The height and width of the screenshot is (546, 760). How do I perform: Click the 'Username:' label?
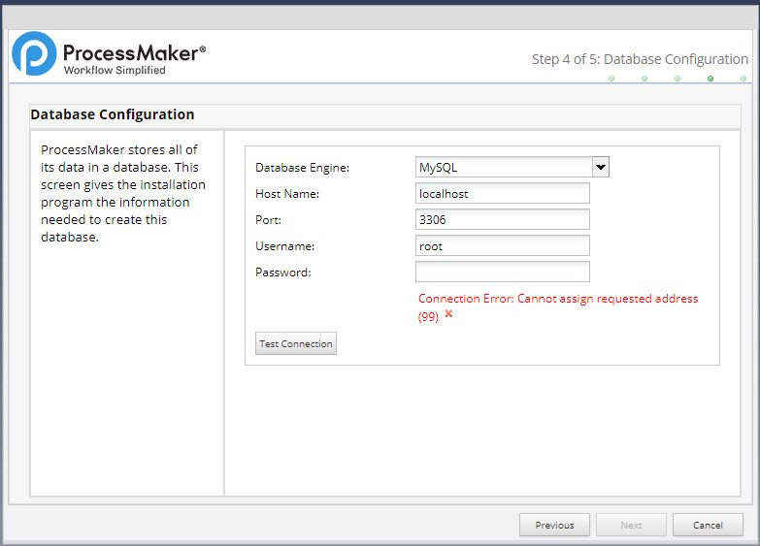pyautogui.click(x=285, y=246)
